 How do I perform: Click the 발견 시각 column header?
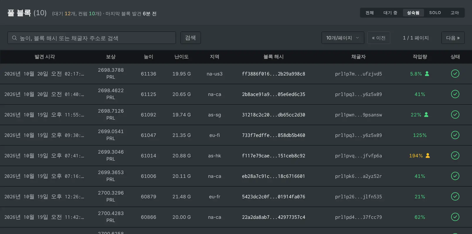(45, 57)
